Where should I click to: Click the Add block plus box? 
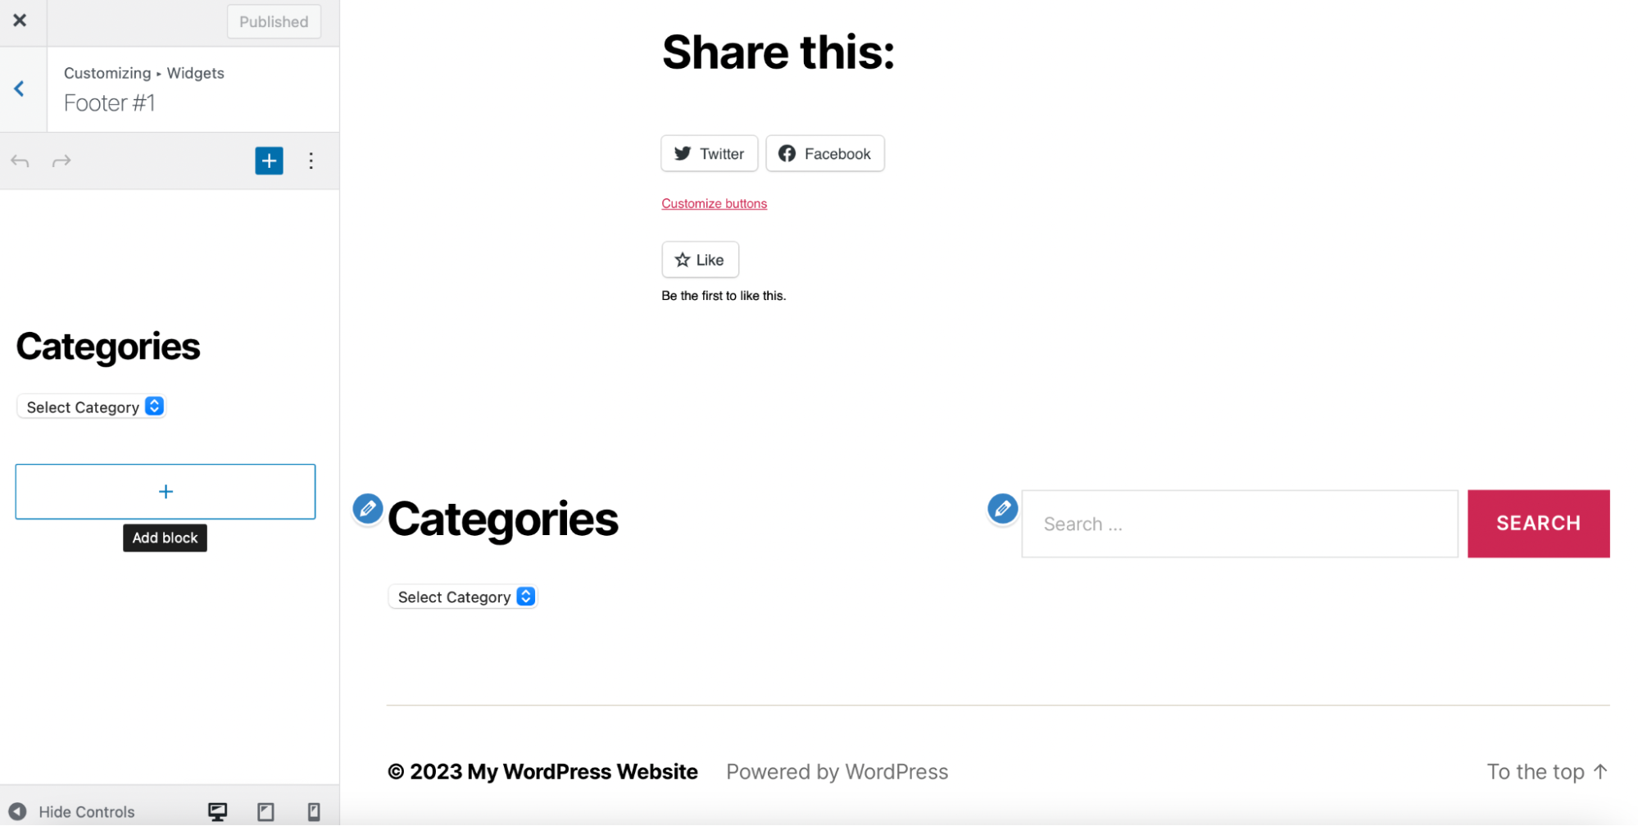pyautogui.click(x=166, y=492)
